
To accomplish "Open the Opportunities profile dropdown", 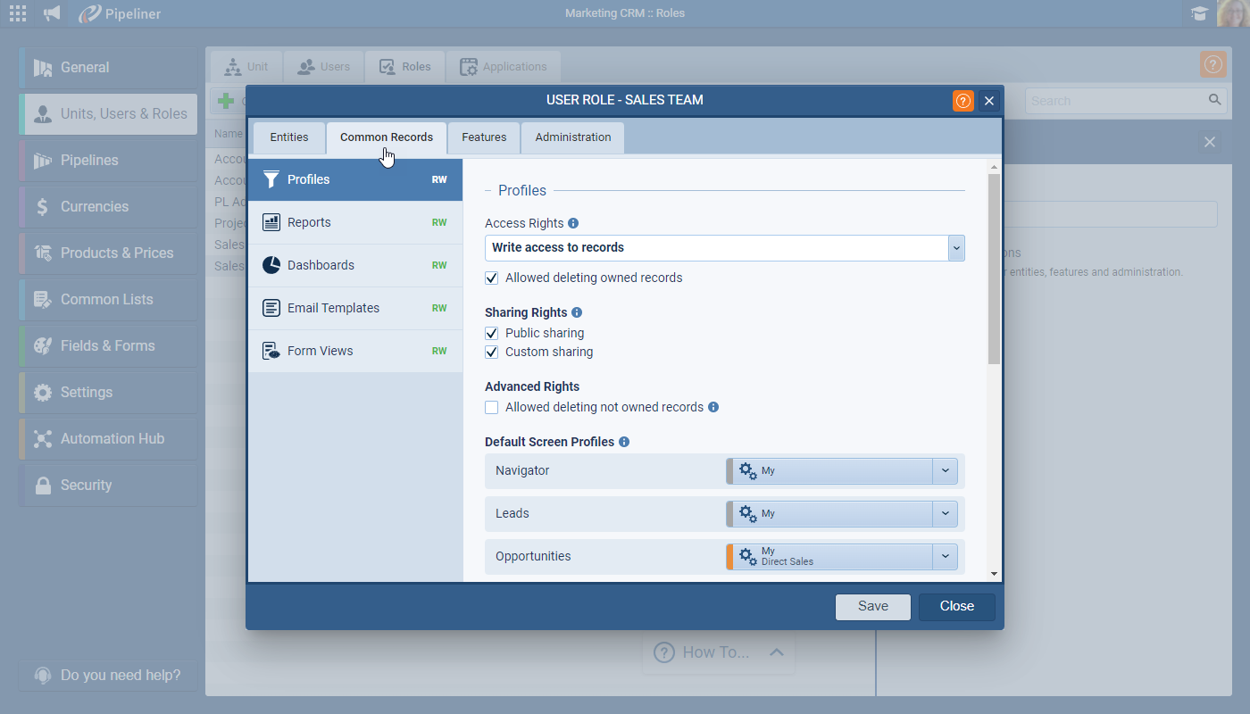I will point(945,556).
